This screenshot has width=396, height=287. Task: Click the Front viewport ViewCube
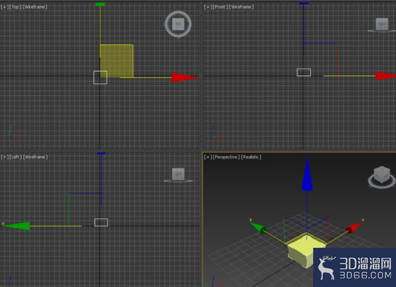[x=382, y=24]
